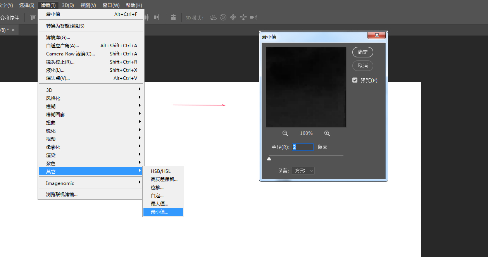Toggle the 预览(P) checkbox
This screenshot has width=488, height=257.
pos(355,80)
